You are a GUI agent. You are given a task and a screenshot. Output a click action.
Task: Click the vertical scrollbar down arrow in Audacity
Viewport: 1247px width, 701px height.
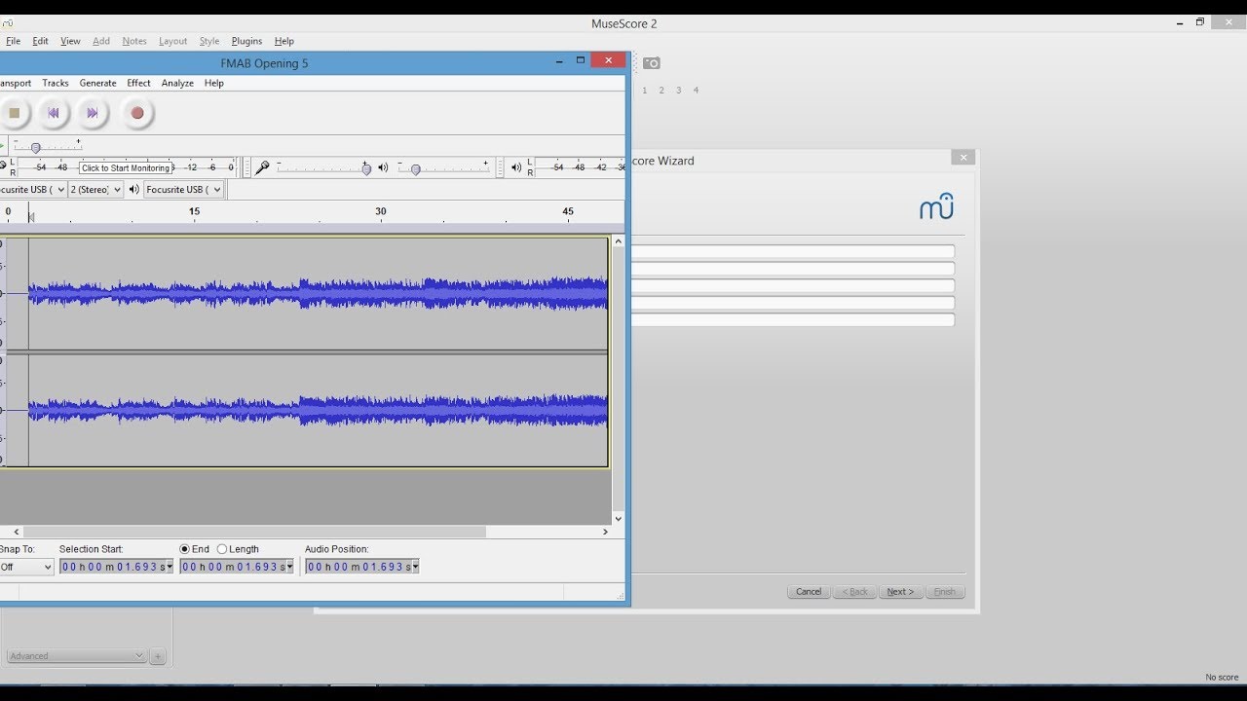[x=618, y=519]
